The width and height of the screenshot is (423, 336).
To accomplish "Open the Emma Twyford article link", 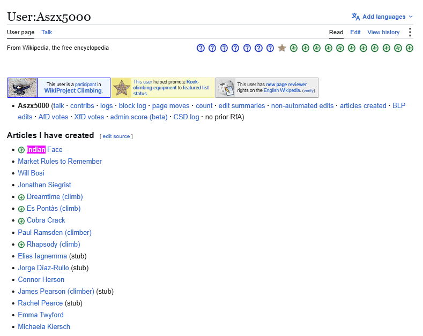I will tap(41, 315).
